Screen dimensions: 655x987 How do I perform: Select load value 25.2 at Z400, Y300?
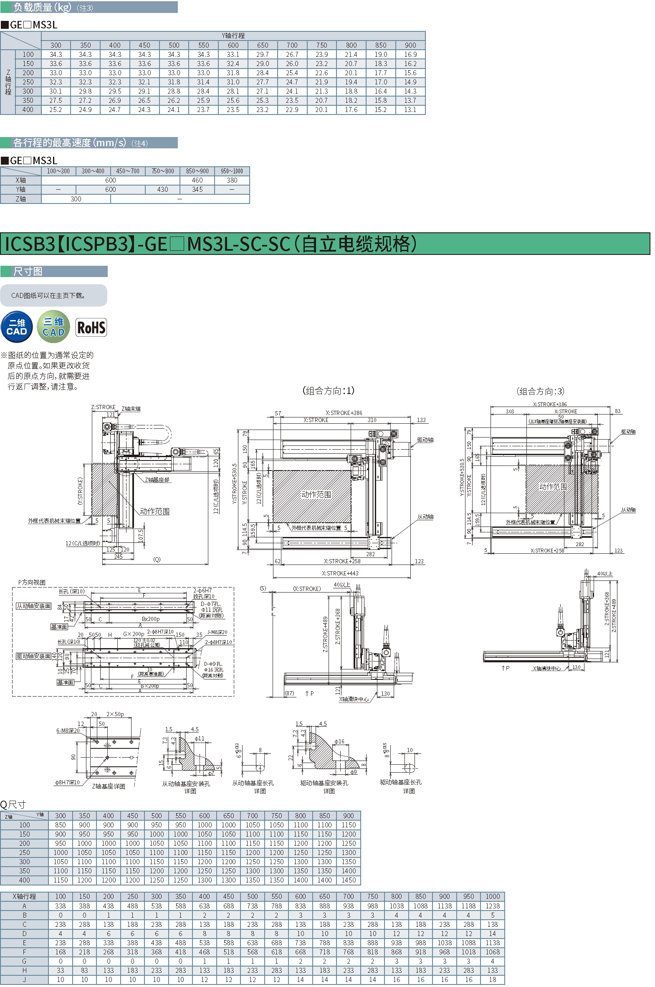56,111
